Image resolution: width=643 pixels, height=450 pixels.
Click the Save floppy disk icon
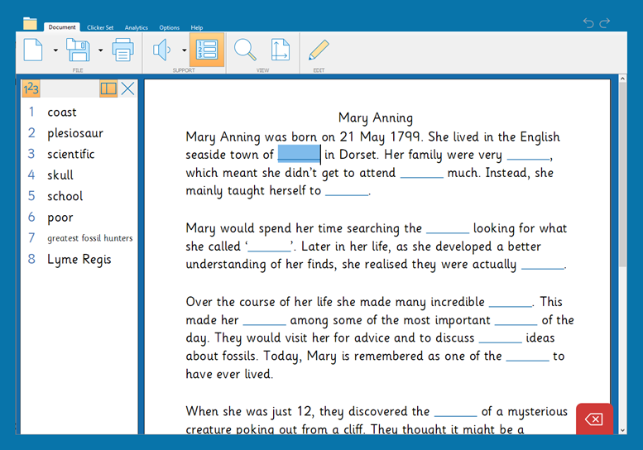tap(78, 50)
